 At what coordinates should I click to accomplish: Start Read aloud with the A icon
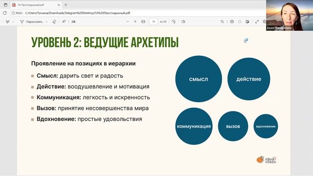coord(64,22)
